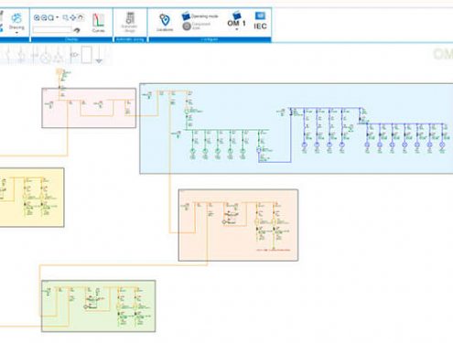Click the IEC standard icon

click(x=260, y=21)
